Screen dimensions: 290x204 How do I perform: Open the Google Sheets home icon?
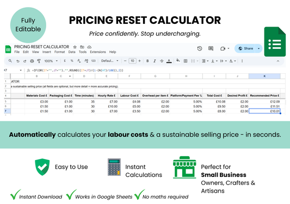coord(8,49)
